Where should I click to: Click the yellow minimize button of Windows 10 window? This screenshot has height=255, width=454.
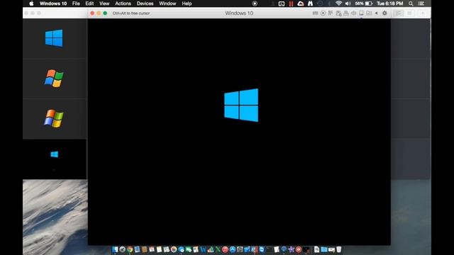point(99,13)
